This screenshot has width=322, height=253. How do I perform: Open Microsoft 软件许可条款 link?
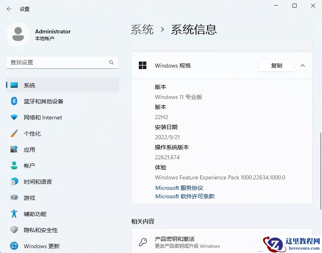pyautogui.click(x=185, y=196)
